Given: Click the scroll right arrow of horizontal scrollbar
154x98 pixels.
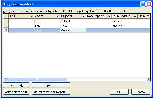Looking at the screenshot, I should click(148, 79).
